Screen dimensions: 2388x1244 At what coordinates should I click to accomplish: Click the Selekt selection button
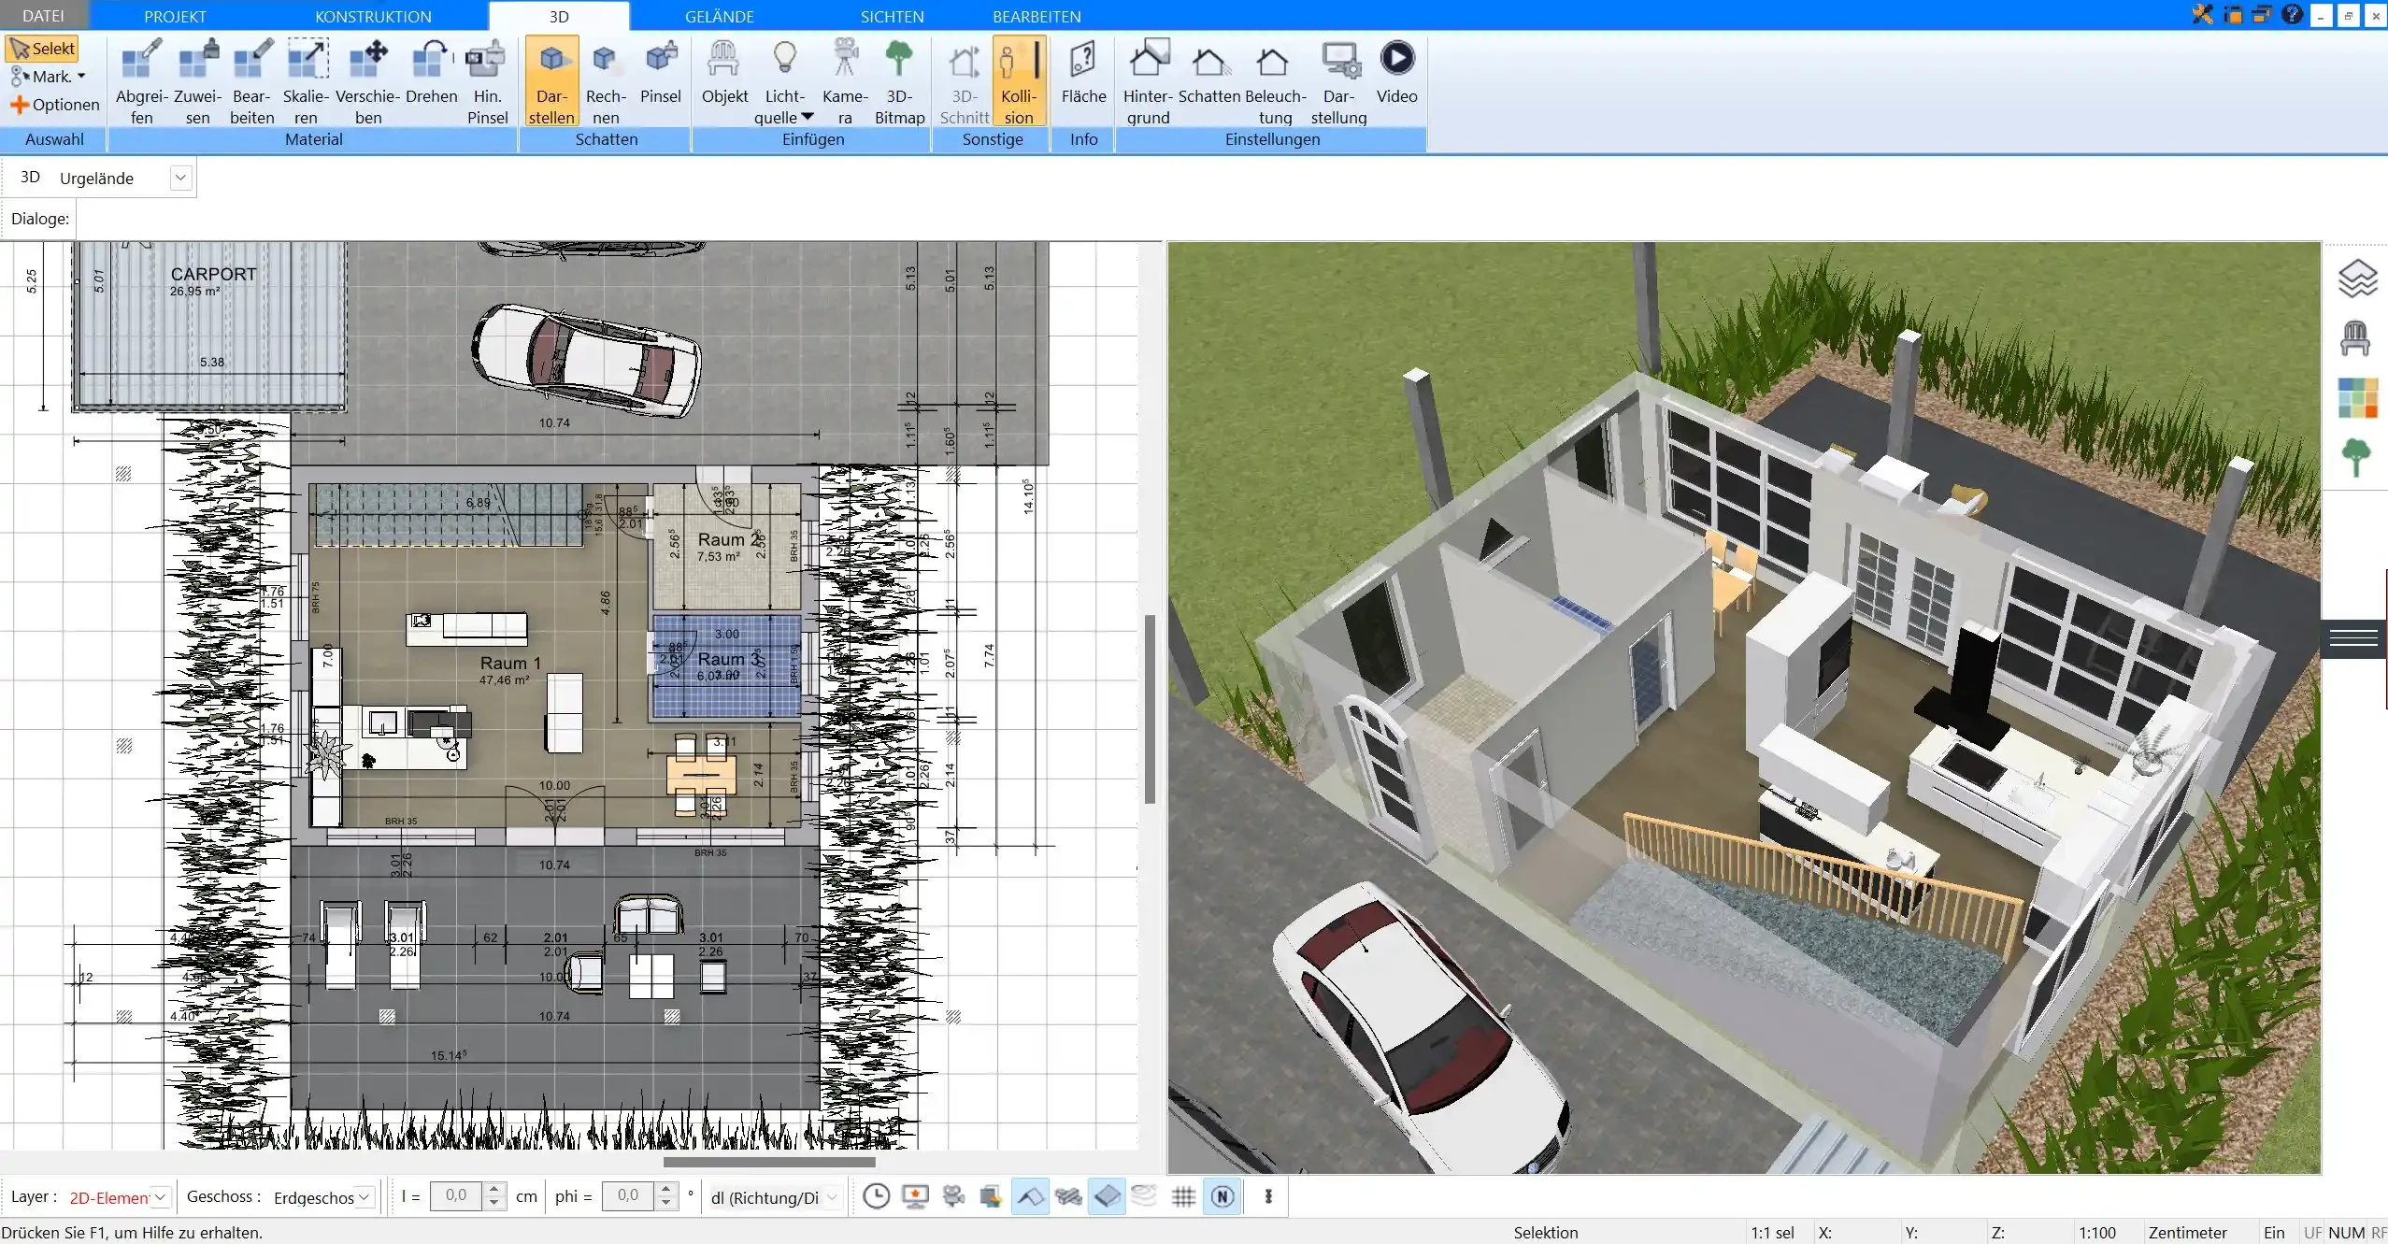point(43,49)
